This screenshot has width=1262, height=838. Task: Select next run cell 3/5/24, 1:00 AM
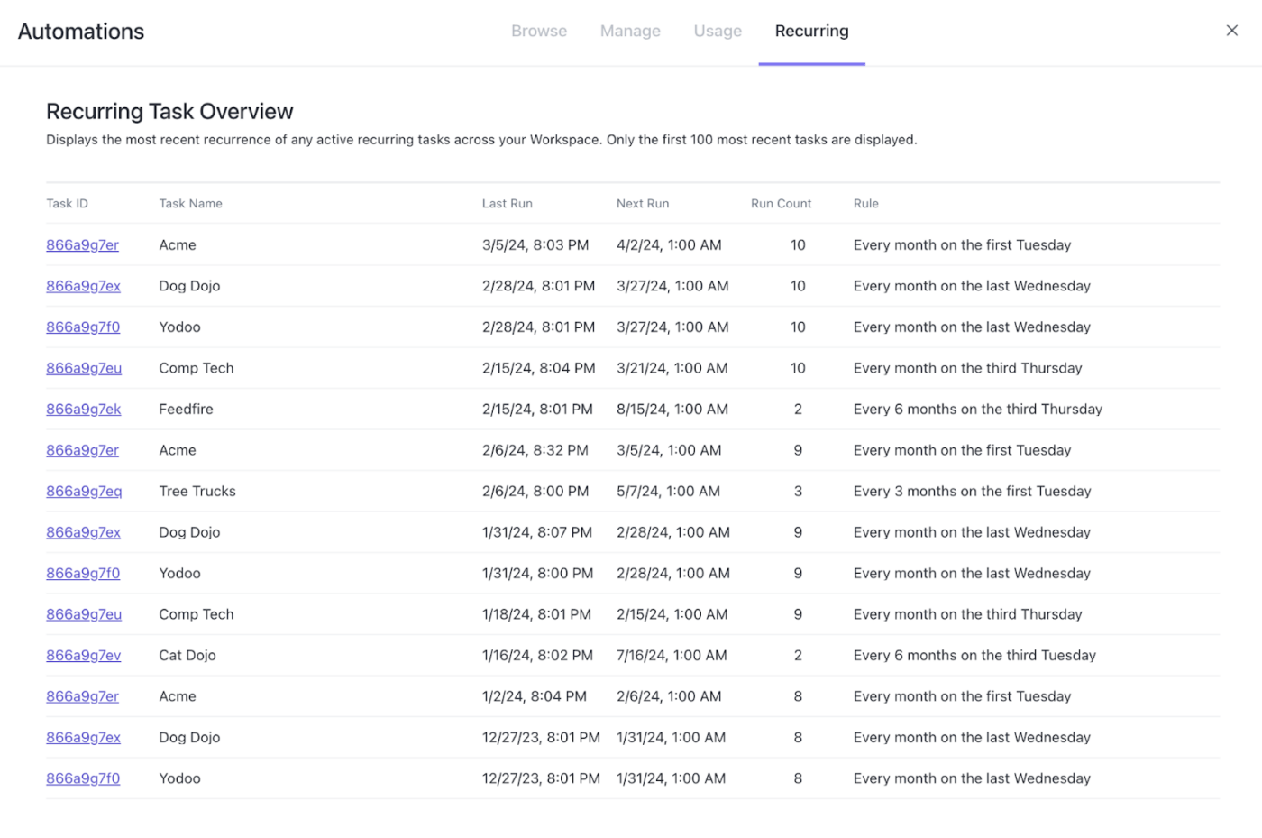pyautogui.click(x=669, y=450)
